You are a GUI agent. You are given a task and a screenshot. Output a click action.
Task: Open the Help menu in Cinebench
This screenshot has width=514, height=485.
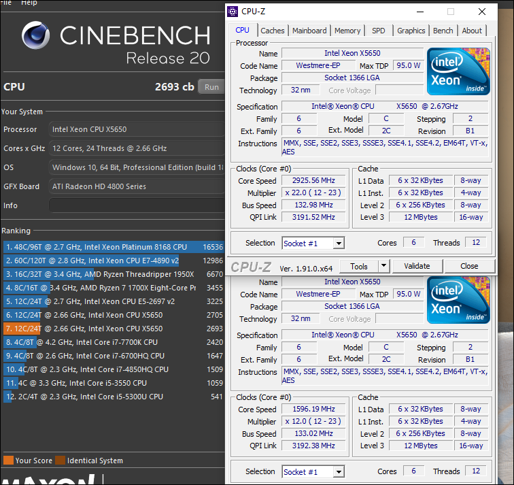pyautogui.click(x=29, y=3)
